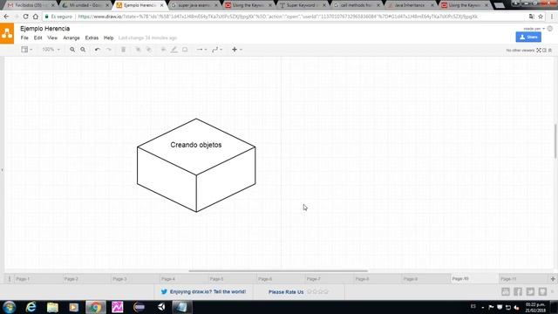Click the Twitter icon in the footer
This screenshot has height=314, width=558.
(x=530, y=291)
